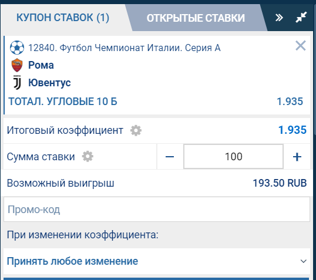Click the double-chevron expand icon in header
Image resolution: width=316 pixels, height=280 pixels.
[279, 18]
